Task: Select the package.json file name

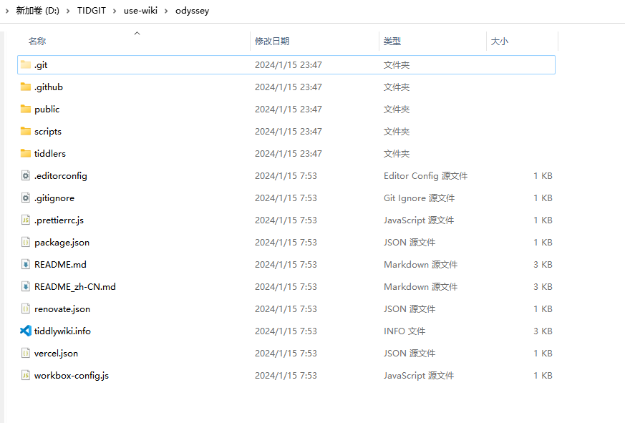Action: point(62,242)
